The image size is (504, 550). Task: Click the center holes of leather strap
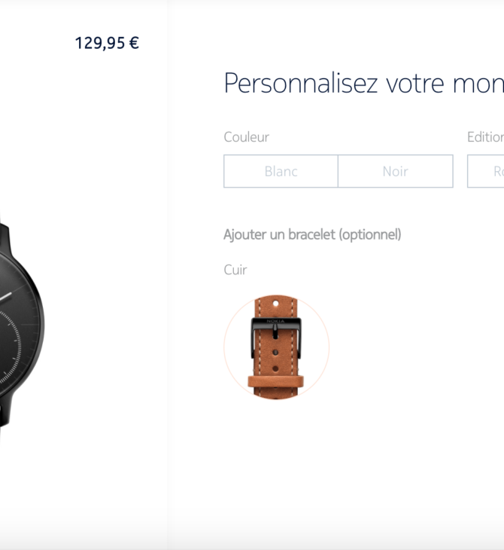click(275, 360)
